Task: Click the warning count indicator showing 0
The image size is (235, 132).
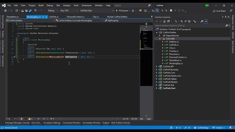Action: coord(30,119)
